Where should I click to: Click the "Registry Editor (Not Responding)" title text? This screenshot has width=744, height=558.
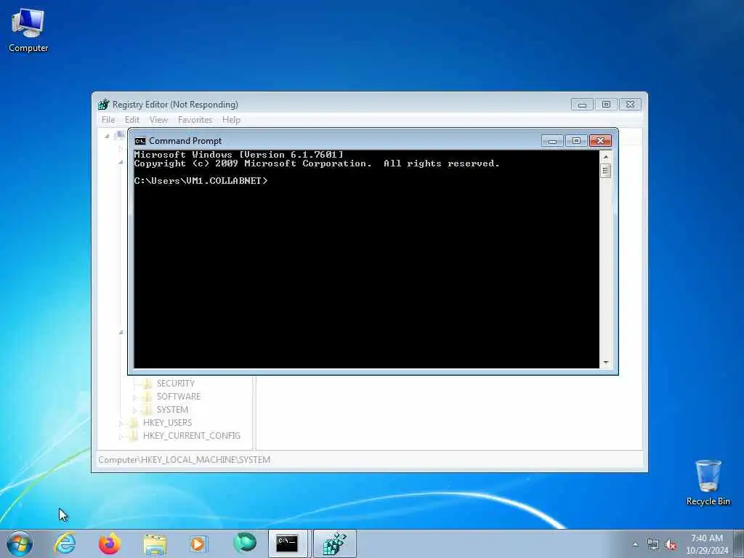tap(175, 105)
